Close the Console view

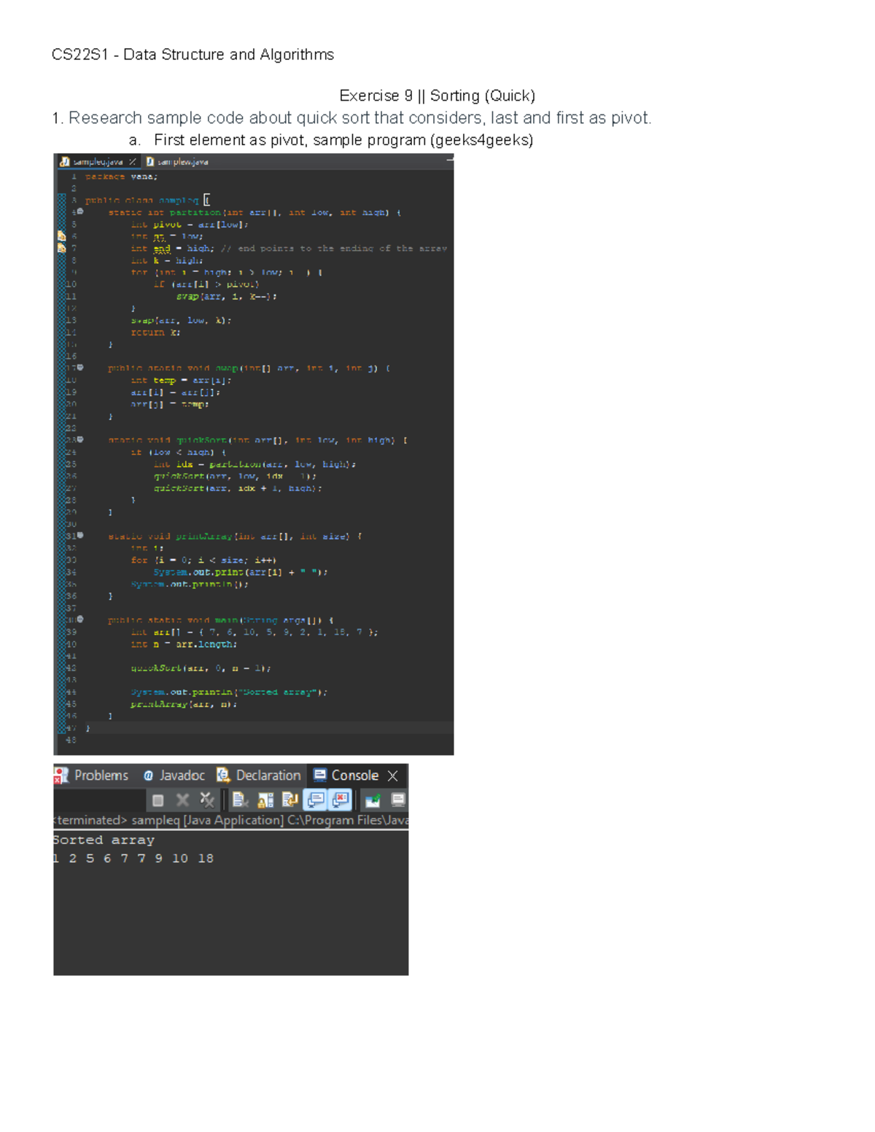click(x=392, y=775)
